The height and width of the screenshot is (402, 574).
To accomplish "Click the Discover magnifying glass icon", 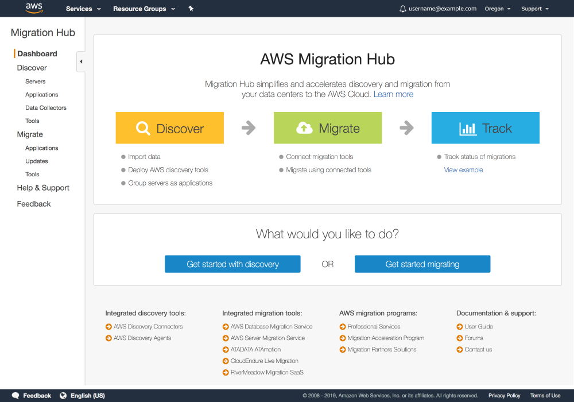I will click(x=143, y=128).
